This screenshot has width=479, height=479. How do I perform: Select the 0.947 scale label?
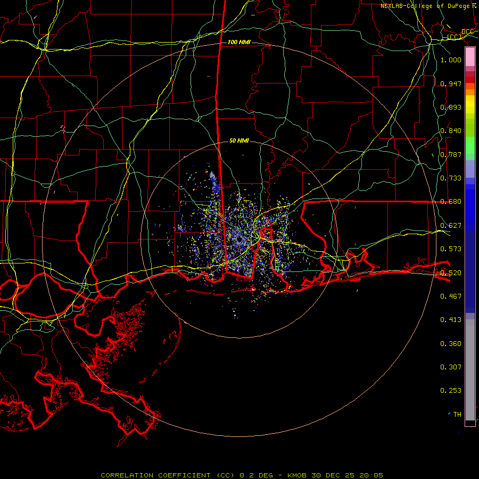click(451, 84)
